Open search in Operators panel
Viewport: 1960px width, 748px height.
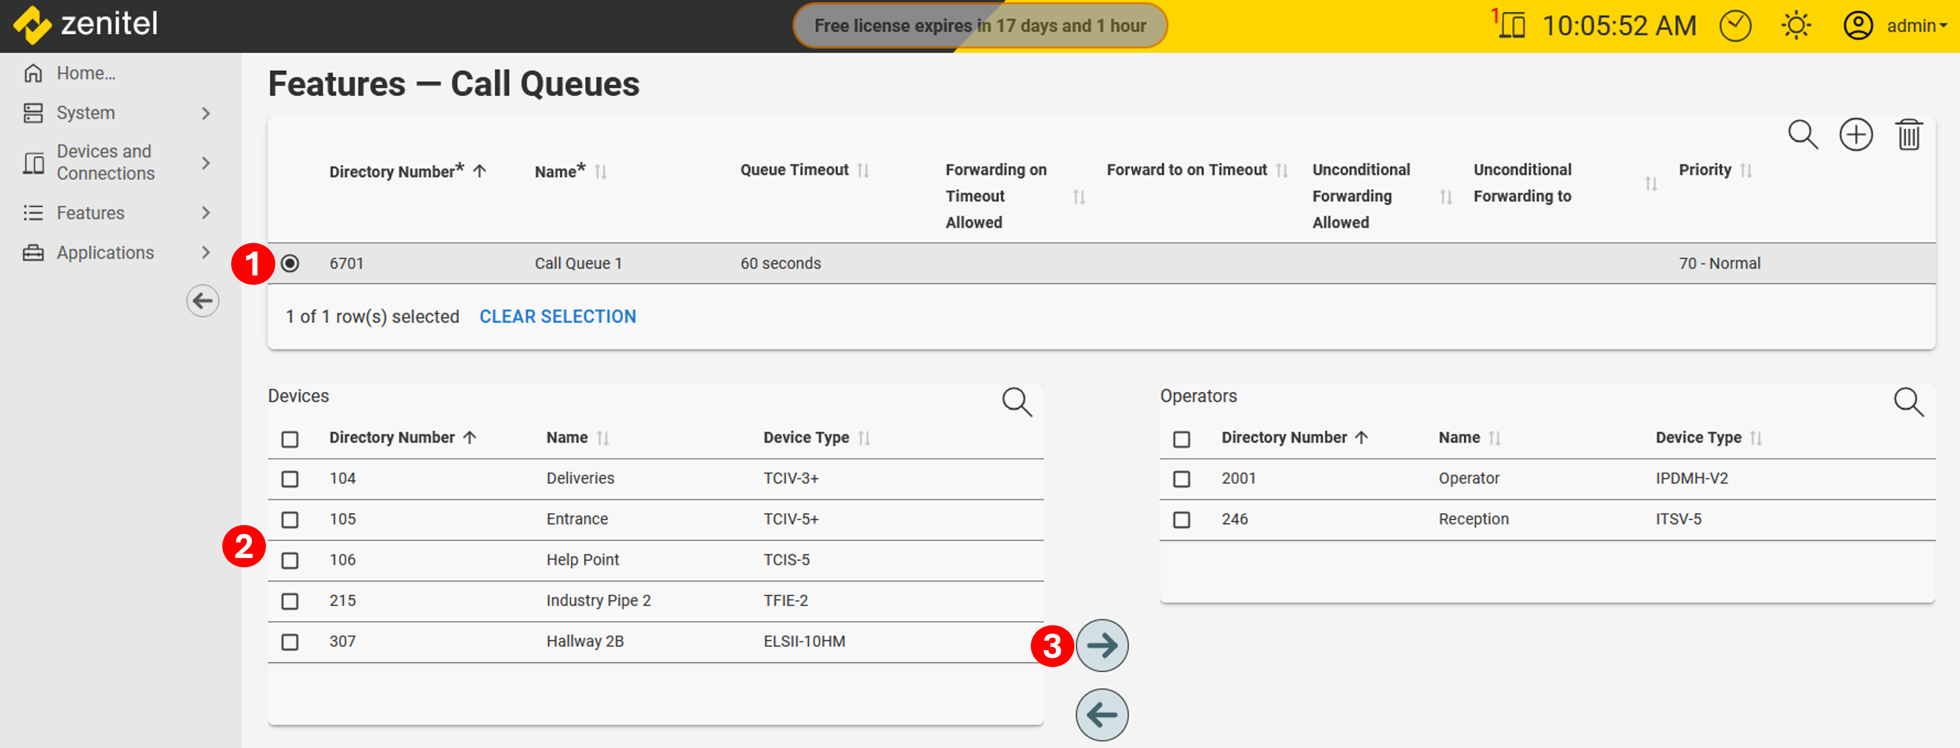[x=1908, y=401]
